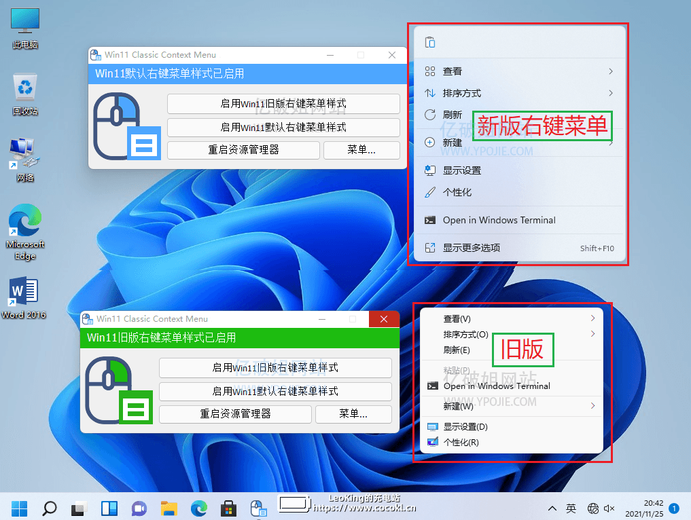Click Win11 Classic Context Menu taskbar icon
The height and width of the screenshot is (520, 691).
pyautogui.click(x=259, y=508)
